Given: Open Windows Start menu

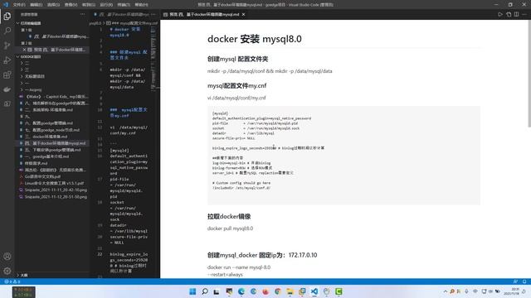Looking at the screenshot, I should 192,291.
